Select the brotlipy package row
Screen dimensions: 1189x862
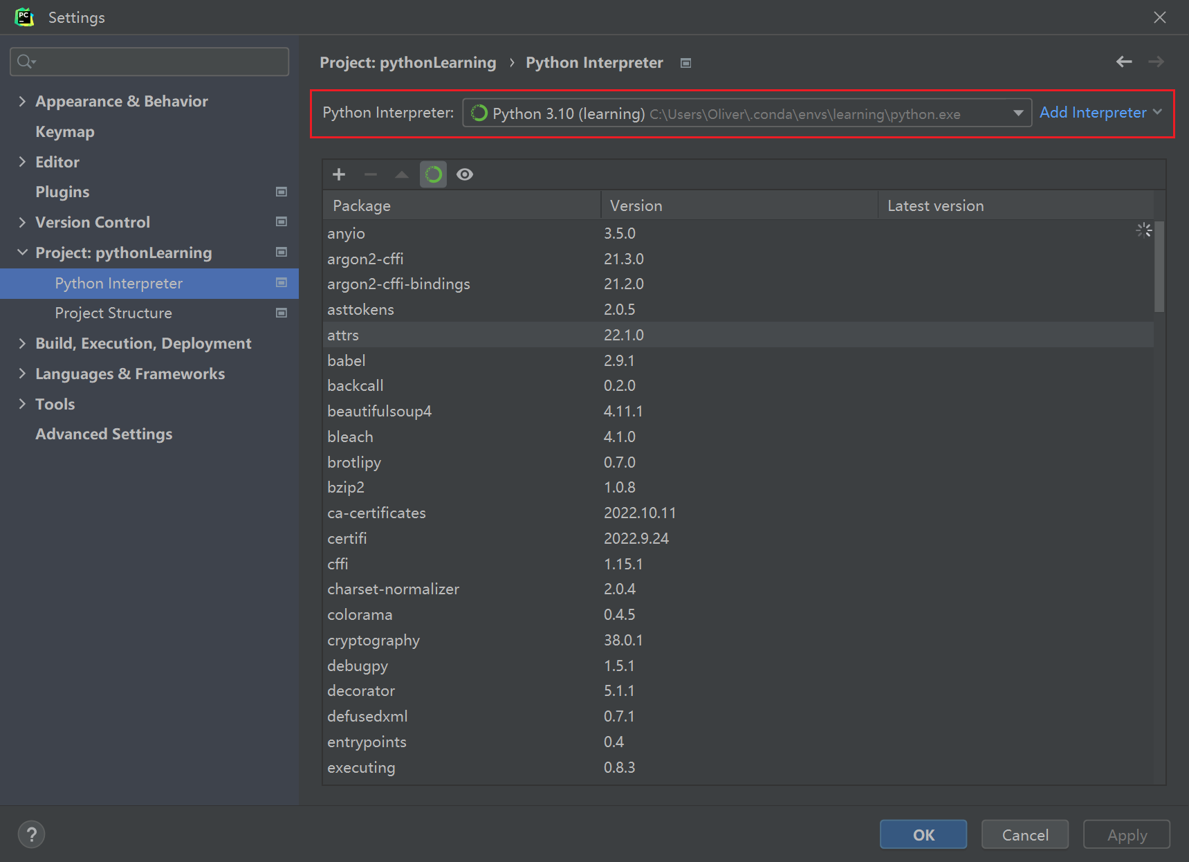pos(738,462)
